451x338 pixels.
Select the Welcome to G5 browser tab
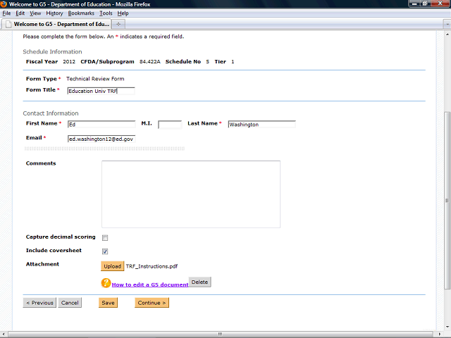coord(56,24)
